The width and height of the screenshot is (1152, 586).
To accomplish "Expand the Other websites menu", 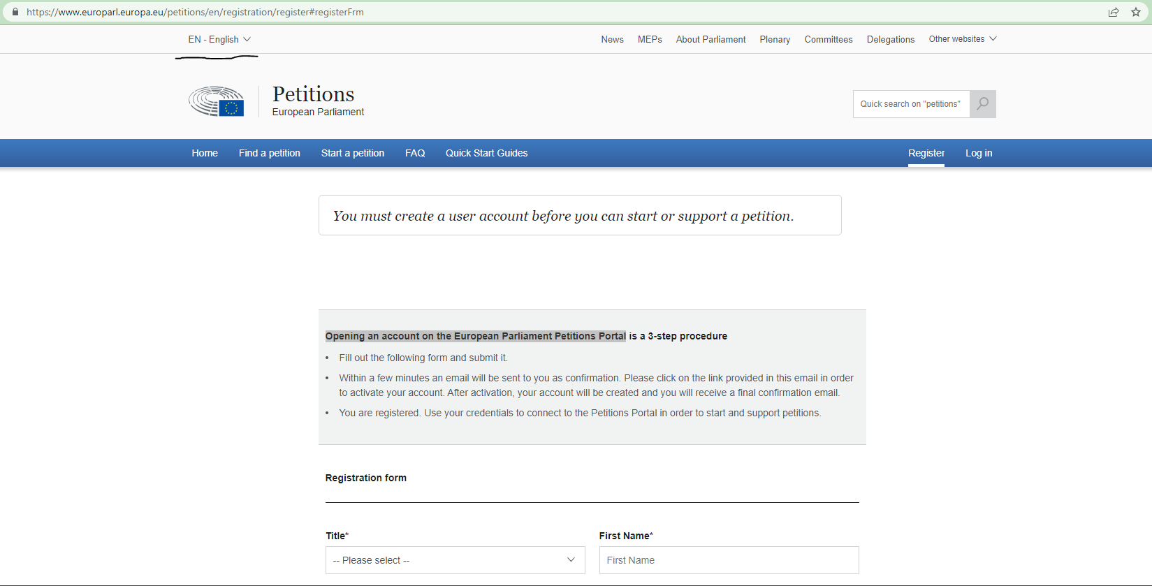I will pos(963,39).
